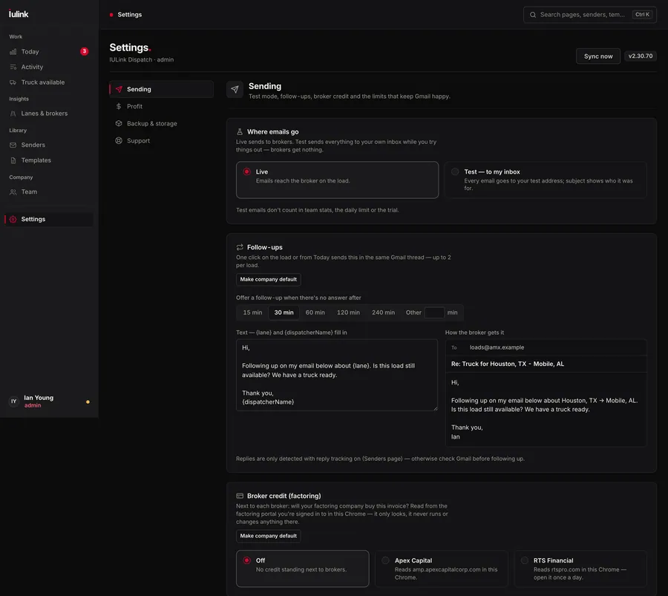Select Test — to my inbox radio

click(455, 171)
